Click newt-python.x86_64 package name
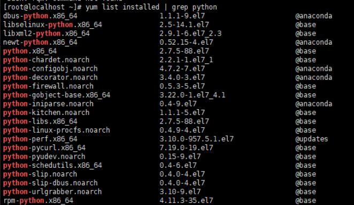Viewport: 354px width, 205px height. tap(40, 42)
